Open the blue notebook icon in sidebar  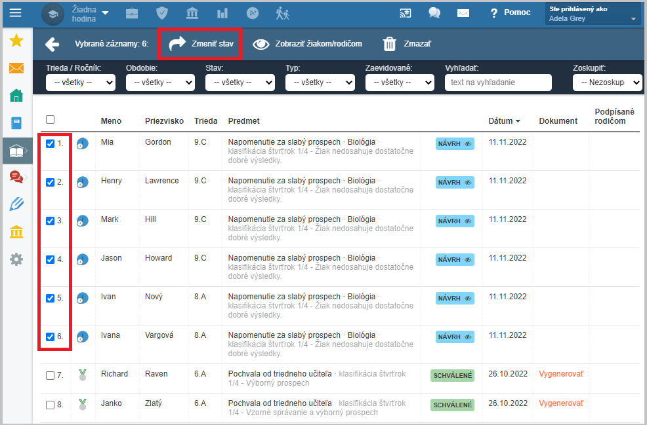[x=16, y=123]
